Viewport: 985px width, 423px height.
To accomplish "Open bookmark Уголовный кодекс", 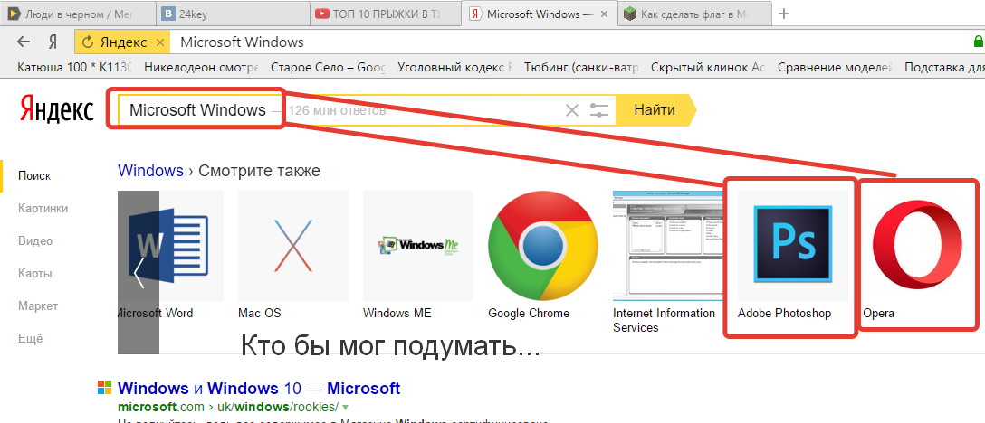I will [x=454, y=67].
